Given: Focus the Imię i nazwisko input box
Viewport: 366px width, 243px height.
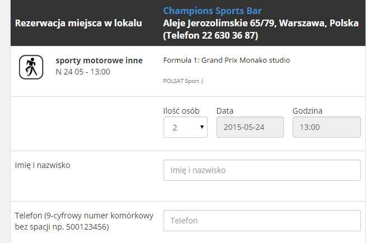Looking at the screenshot, I should 262,170.
